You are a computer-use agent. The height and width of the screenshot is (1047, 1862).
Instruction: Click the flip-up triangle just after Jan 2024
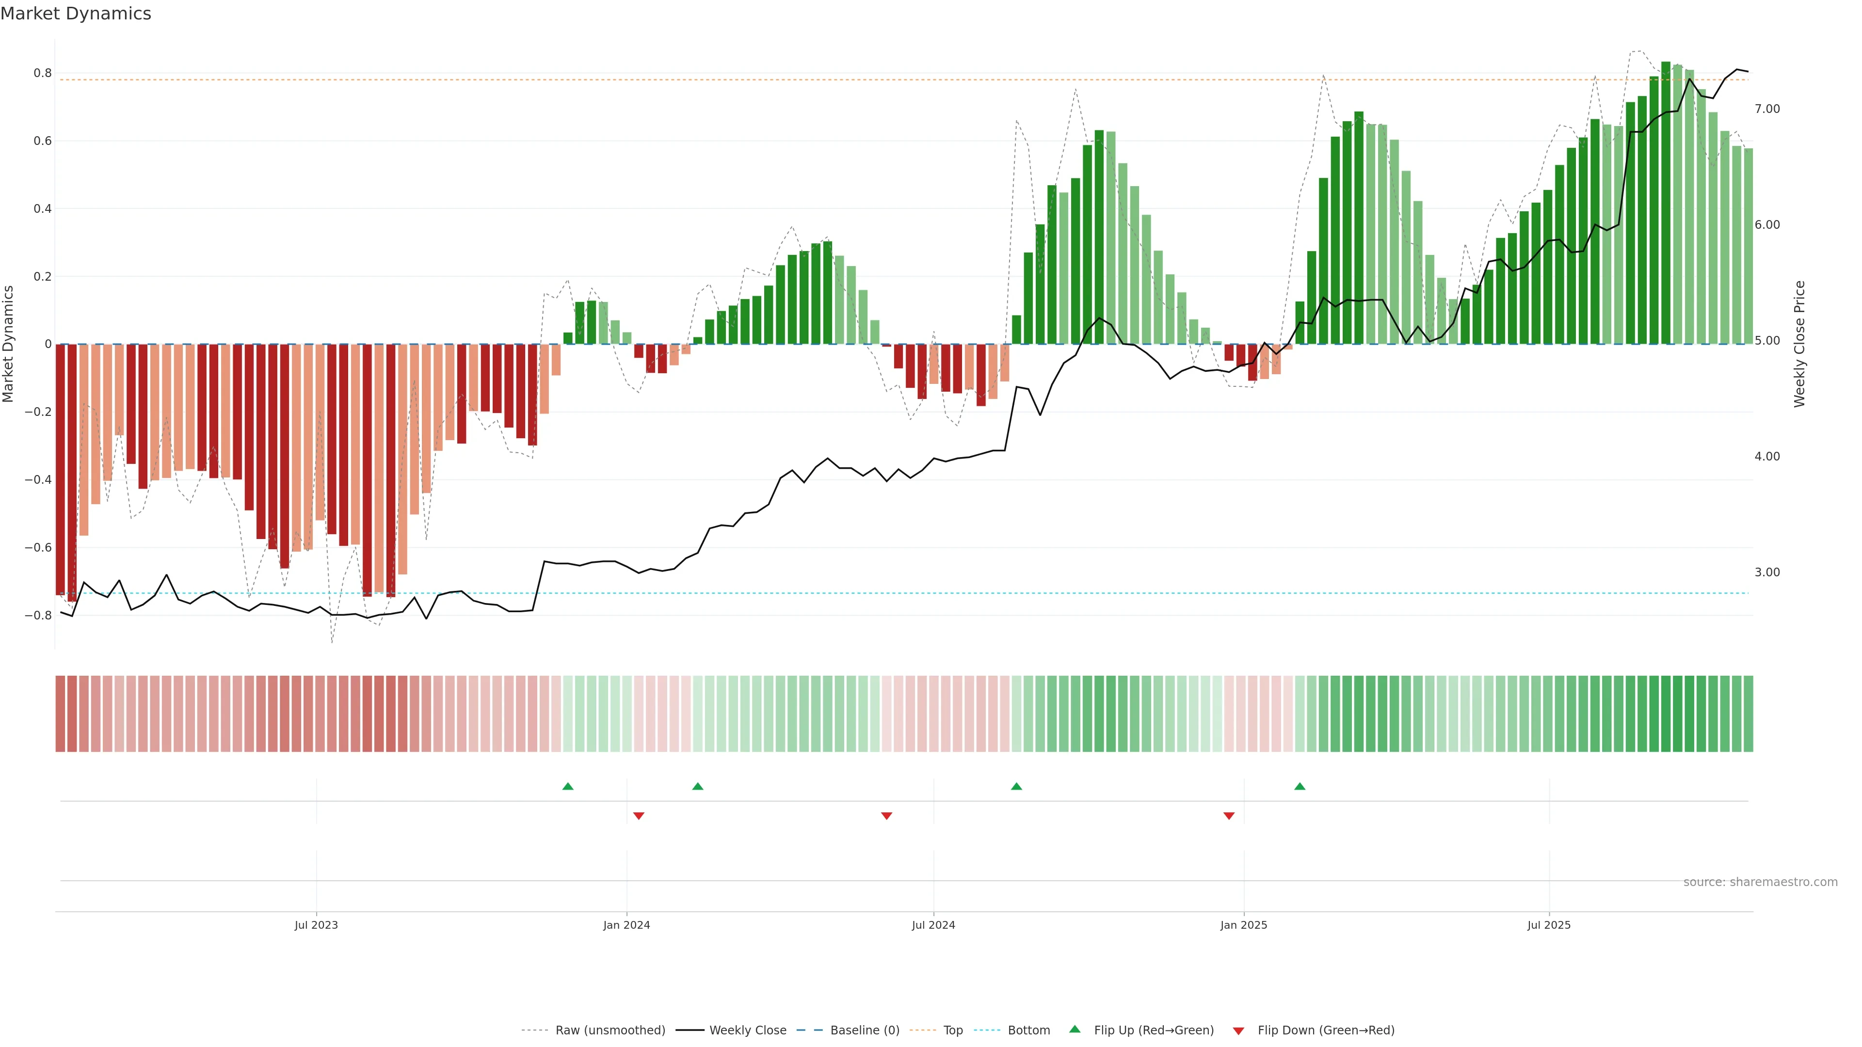pyautogui.click(x=698, y=786)
